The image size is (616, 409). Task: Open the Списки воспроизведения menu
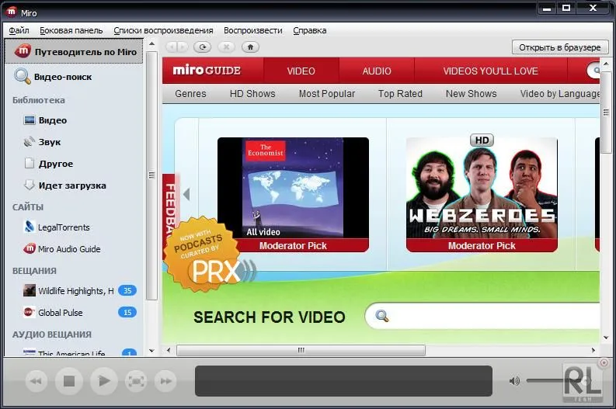(163, 30)
